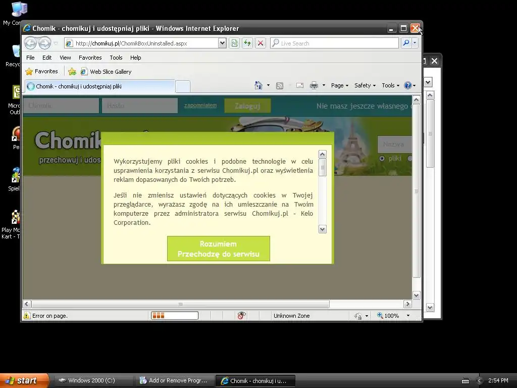The width and height of the screenshot is (517, 388).
Task: Click the magnifier Search button
Action: [406, 43]
